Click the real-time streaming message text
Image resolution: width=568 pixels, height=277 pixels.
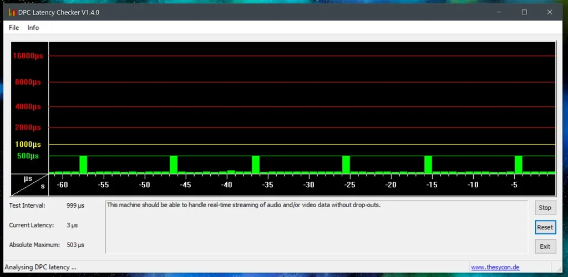(244, 205)
